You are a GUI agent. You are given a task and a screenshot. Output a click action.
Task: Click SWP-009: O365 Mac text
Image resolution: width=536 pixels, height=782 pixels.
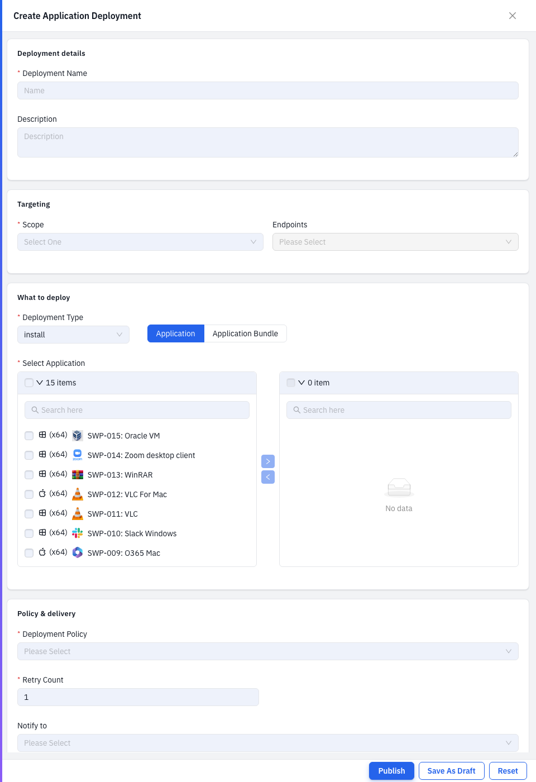[x=124, y=553]
